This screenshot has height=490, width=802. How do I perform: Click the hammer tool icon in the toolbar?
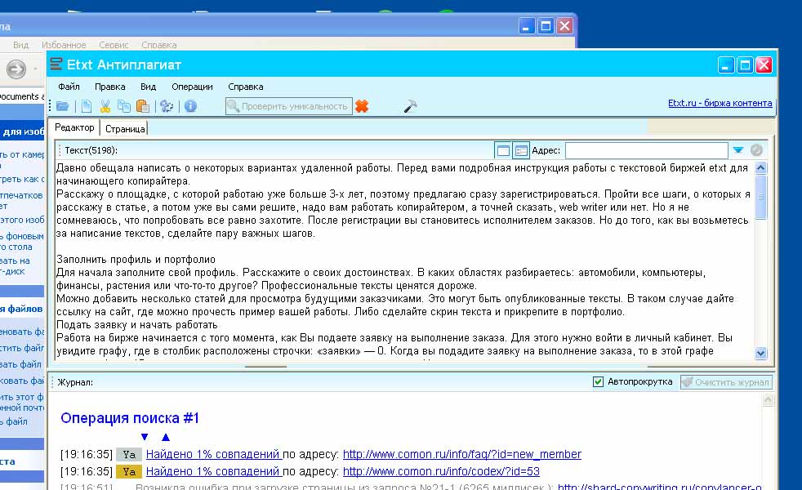410,106
